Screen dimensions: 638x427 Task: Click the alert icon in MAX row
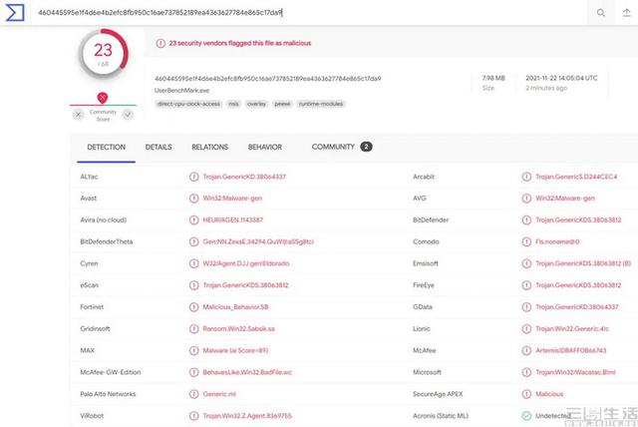pyautogui.click(x=194, y=350)
